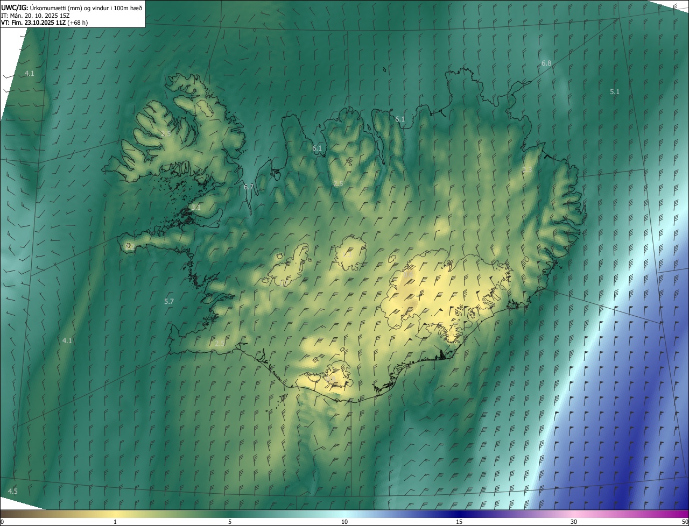
Task: Click the 6.8 value label on the map
Action: 546,63
